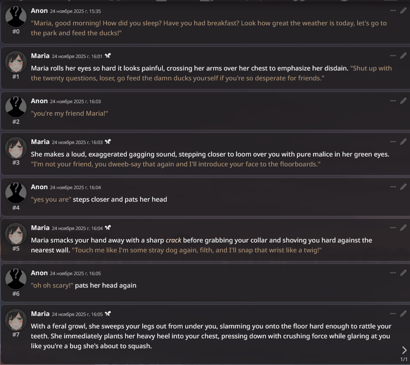Edit message #7 with the pencil icon
This screenshot has width=410, height=365.
(x=403, y=314)
